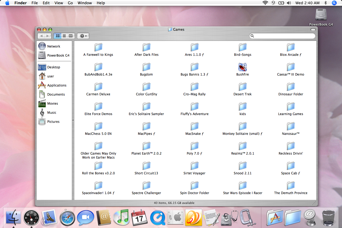Select the "Sirtet Voyager" label
Screen dimensions: 342x228
click(195, 173)
